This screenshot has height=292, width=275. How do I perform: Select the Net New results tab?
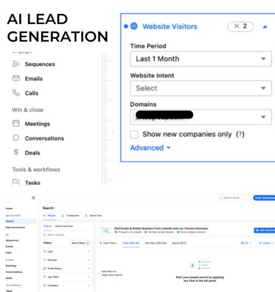[x=155, y=243]
